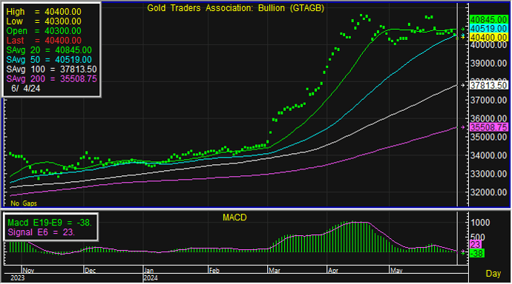This screenshot has width=512, height=284.
Task: Select the Last = 40400.00 readout
Action: [x=44, y=41]
